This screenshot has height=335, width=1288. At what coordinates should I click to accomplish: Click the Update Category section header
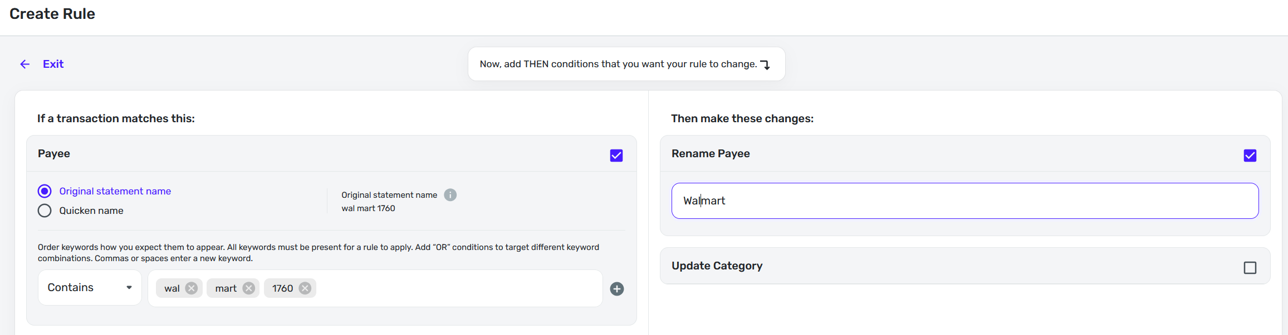coord(717,266)
